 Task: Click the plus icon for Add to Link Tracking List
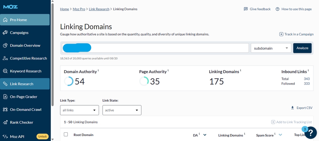coord(273,122)
